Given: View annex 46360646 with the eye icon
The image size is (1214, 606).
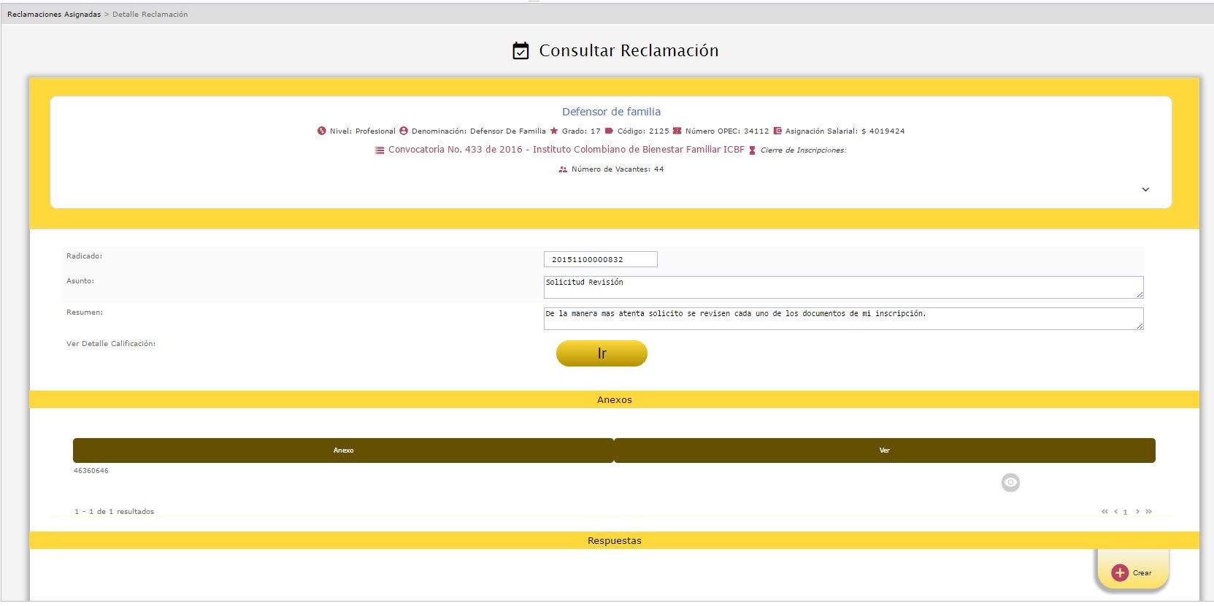Looking at the screenshot, I should pos(1010,483).
